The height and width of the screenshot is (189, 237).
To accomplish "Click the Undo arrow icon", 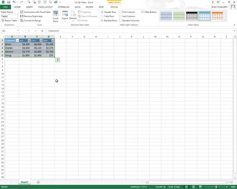I will (14, 2).
